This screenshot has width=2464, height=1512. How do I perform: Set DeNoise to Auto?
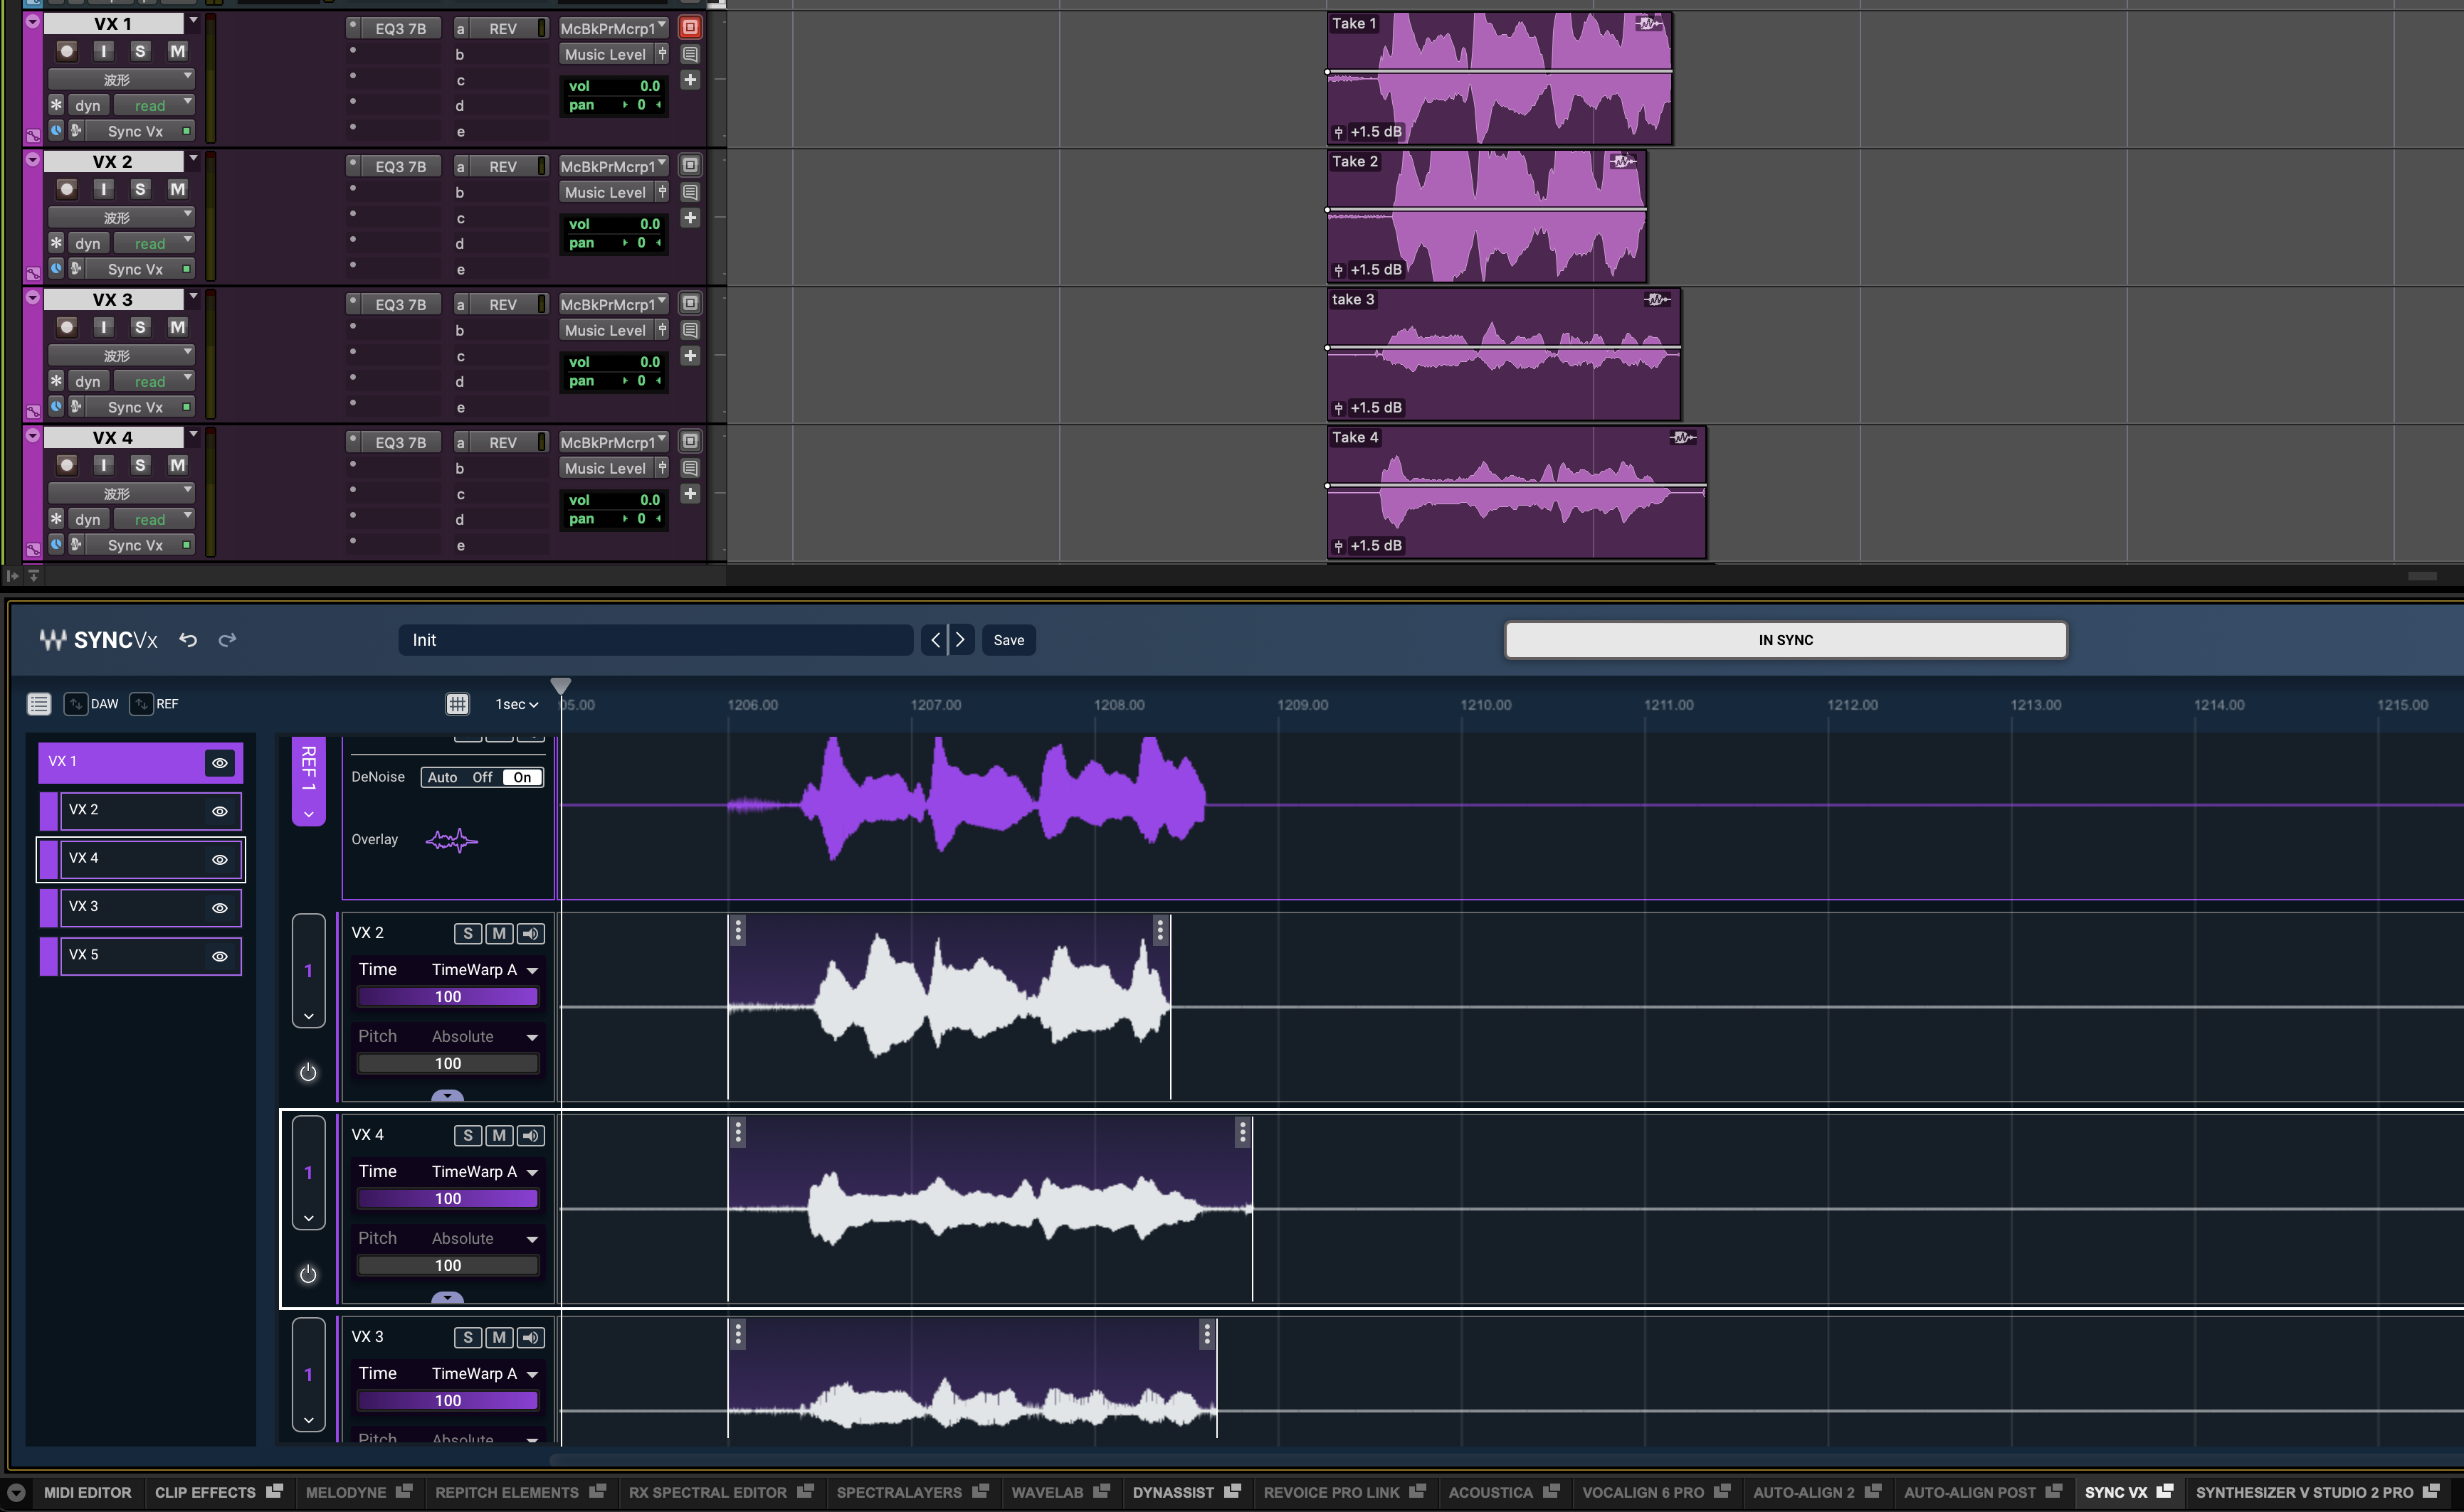(443, 778)
